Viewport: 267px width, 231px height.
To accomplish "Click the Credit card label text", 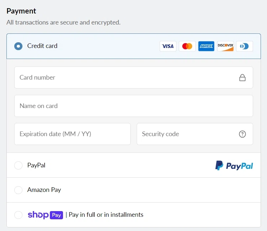I will point(42,46).
